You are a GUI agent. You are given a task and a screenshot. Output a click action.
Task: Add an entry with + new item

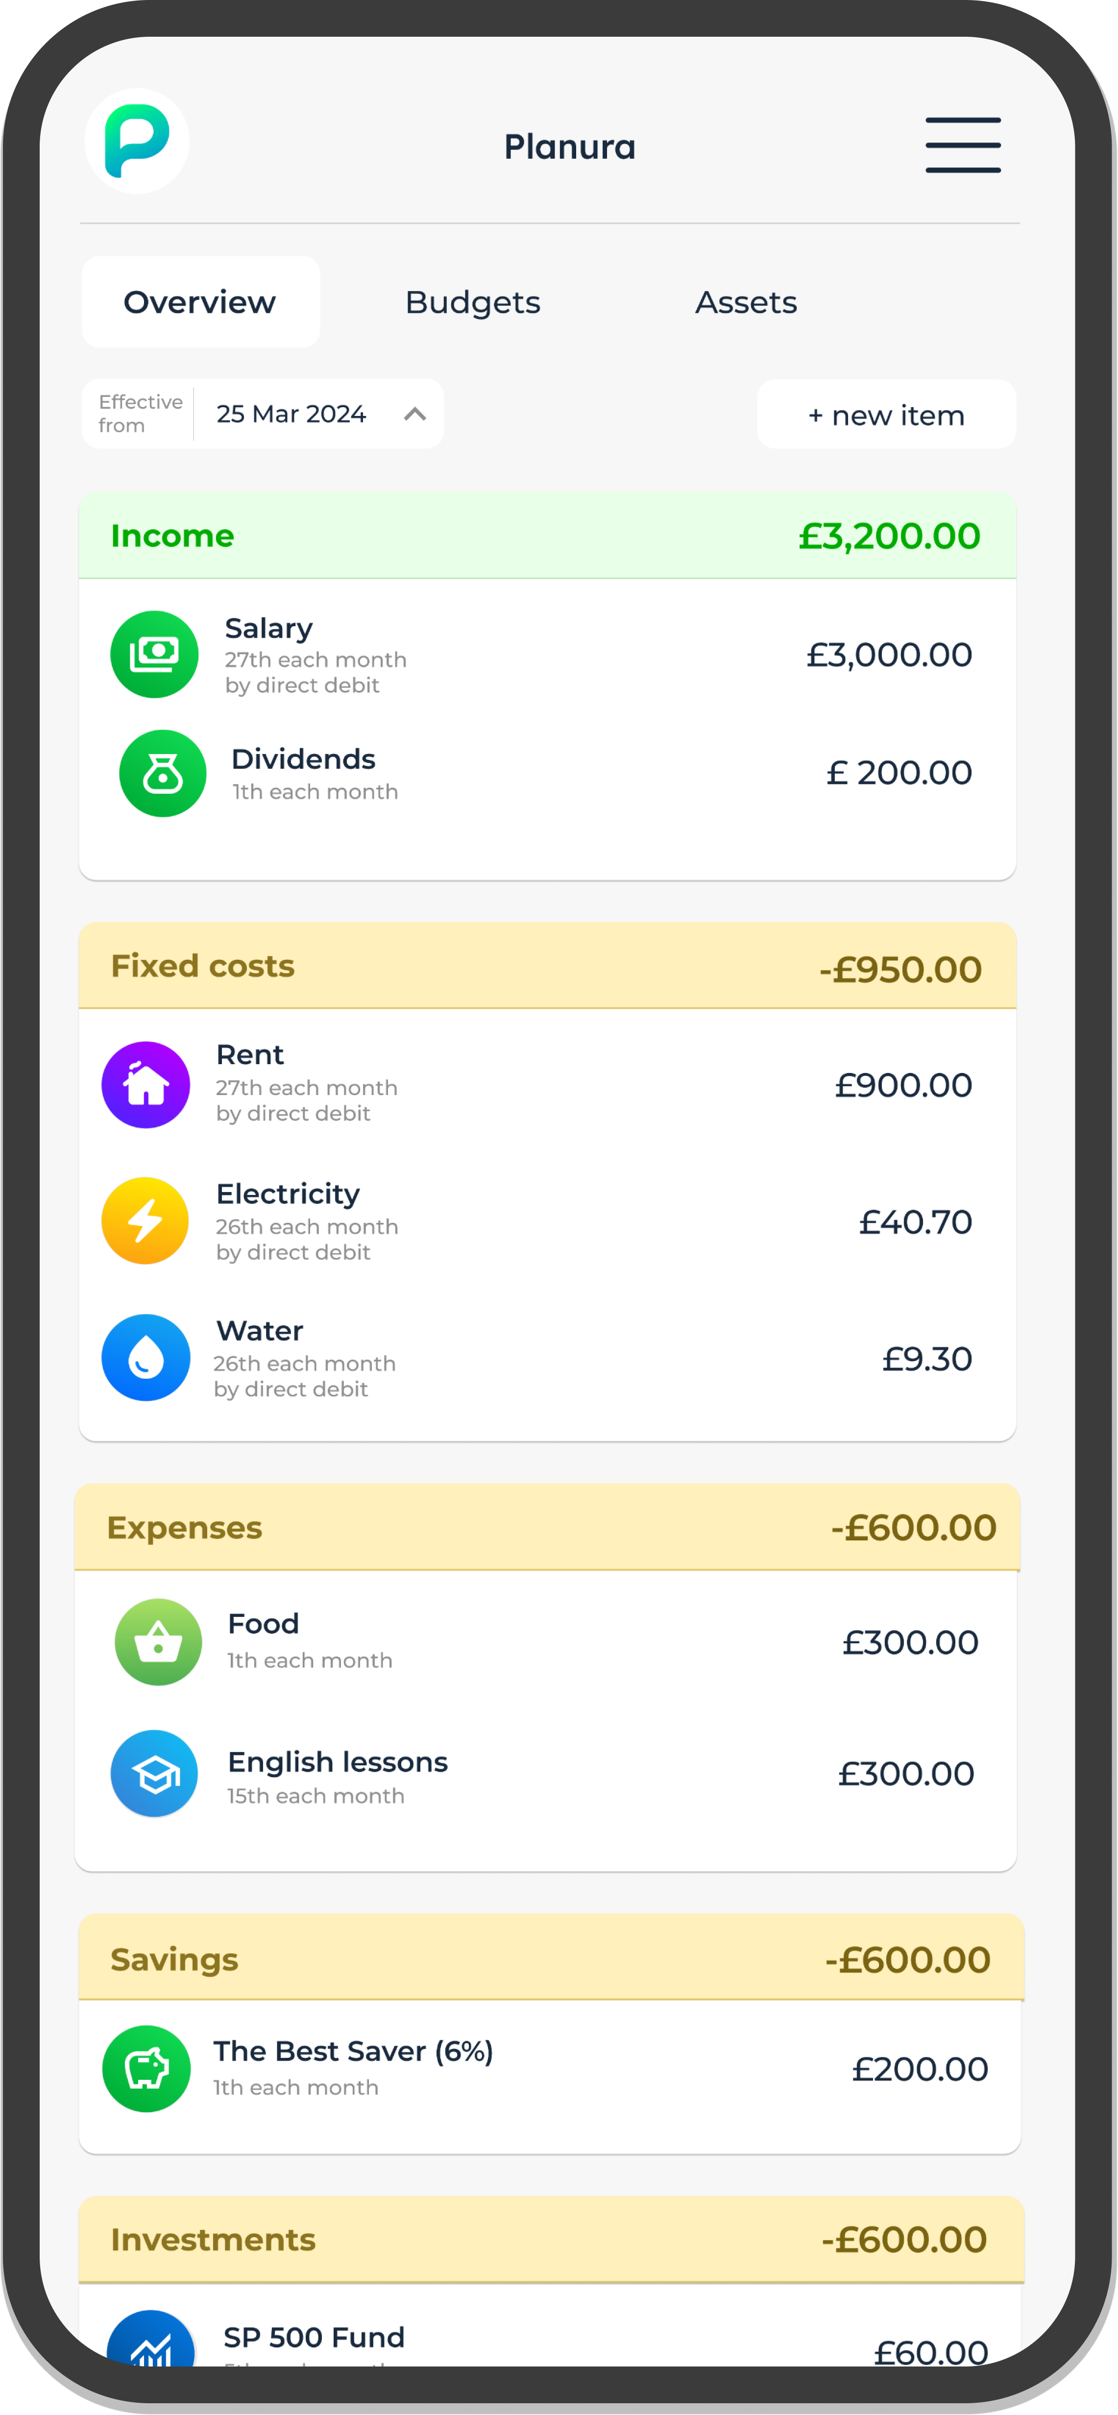click(x=886, y=415)
